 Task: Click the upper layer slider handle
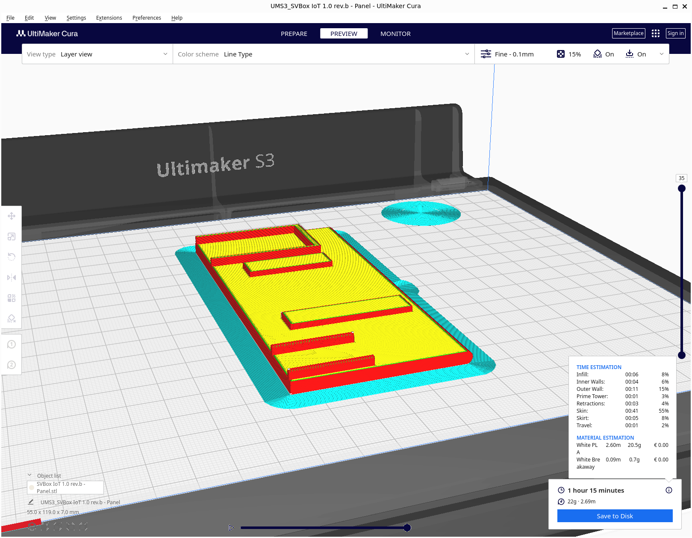tap(682, 189)
